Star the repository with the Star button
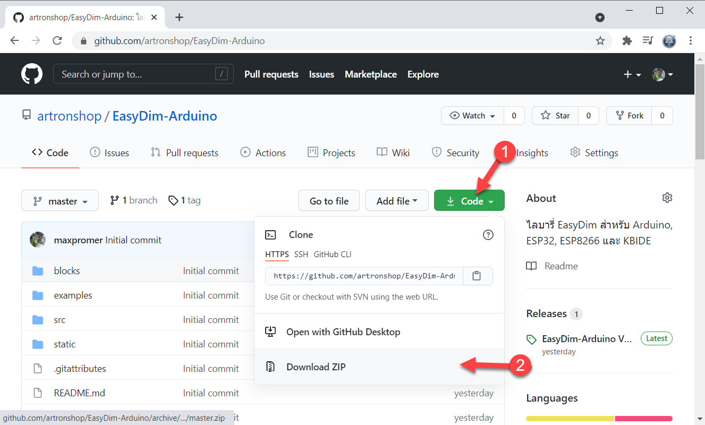This screenshot has height=425, width=705. [x=555, y=116]
